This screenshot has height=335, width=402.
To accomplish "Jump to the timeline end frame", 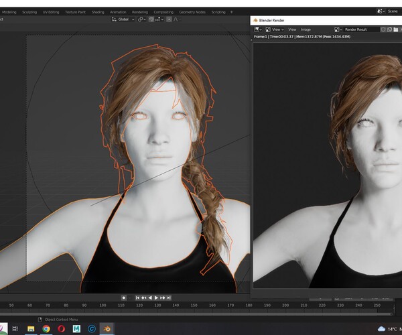I will pos(169,297).
